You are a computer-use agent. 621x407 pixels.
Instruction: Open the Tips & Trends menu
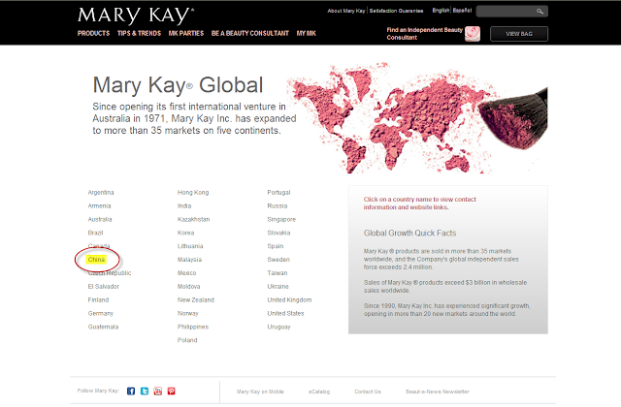tap(139, 34)
